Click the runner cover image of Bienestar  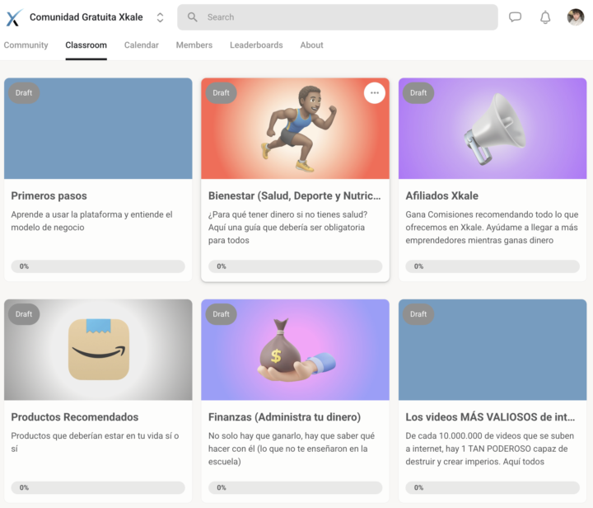pos(295,129)
